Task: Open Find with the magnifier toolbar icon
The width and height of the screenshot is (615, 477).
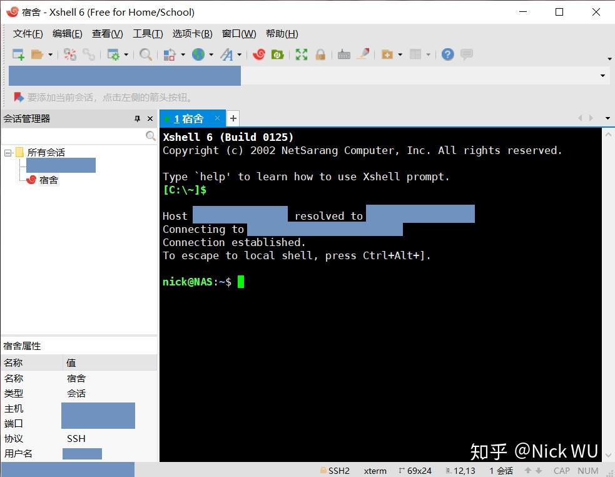Action: coord(146,54)
